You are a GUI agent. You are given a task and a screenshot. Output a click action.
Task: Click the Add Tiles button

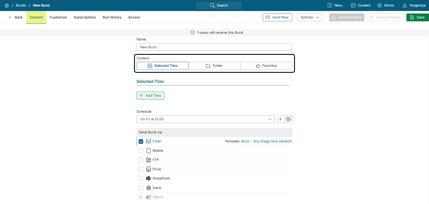pyautogui.click(x=150, y=96)
